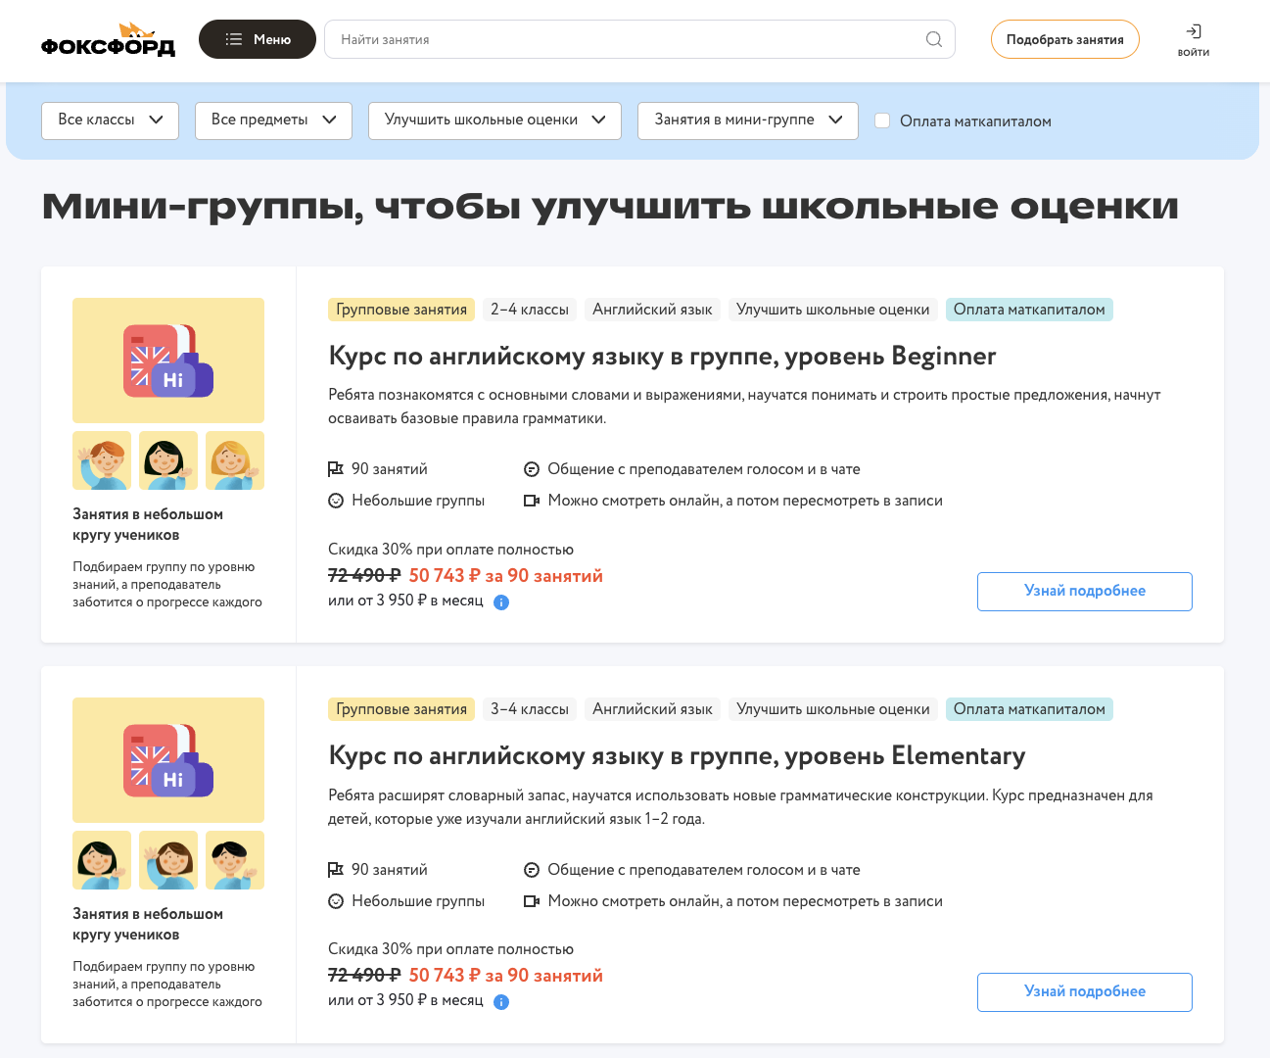Click the smiley icon beside Небольшие группы

point(335,500)
